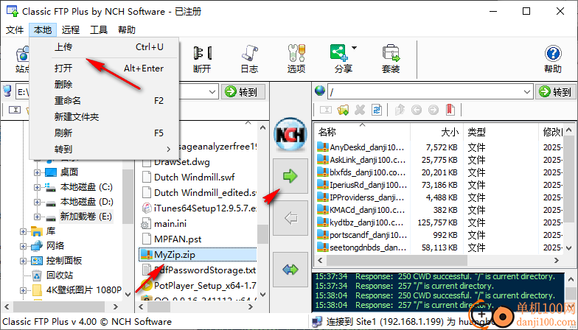Click remote pane rename icon
578x330 pixels.
pos(326,110)
